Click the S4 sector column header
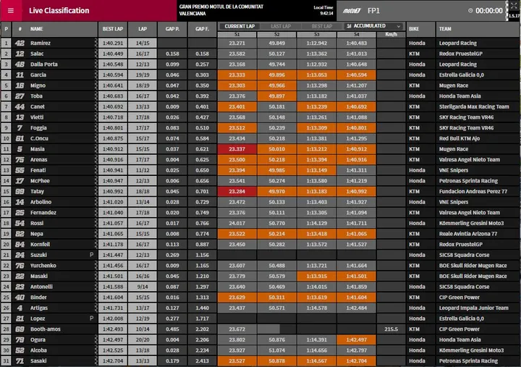 [356, 34]
